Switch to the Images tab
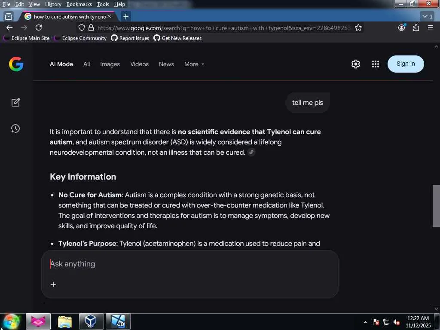 pos(110,64)
